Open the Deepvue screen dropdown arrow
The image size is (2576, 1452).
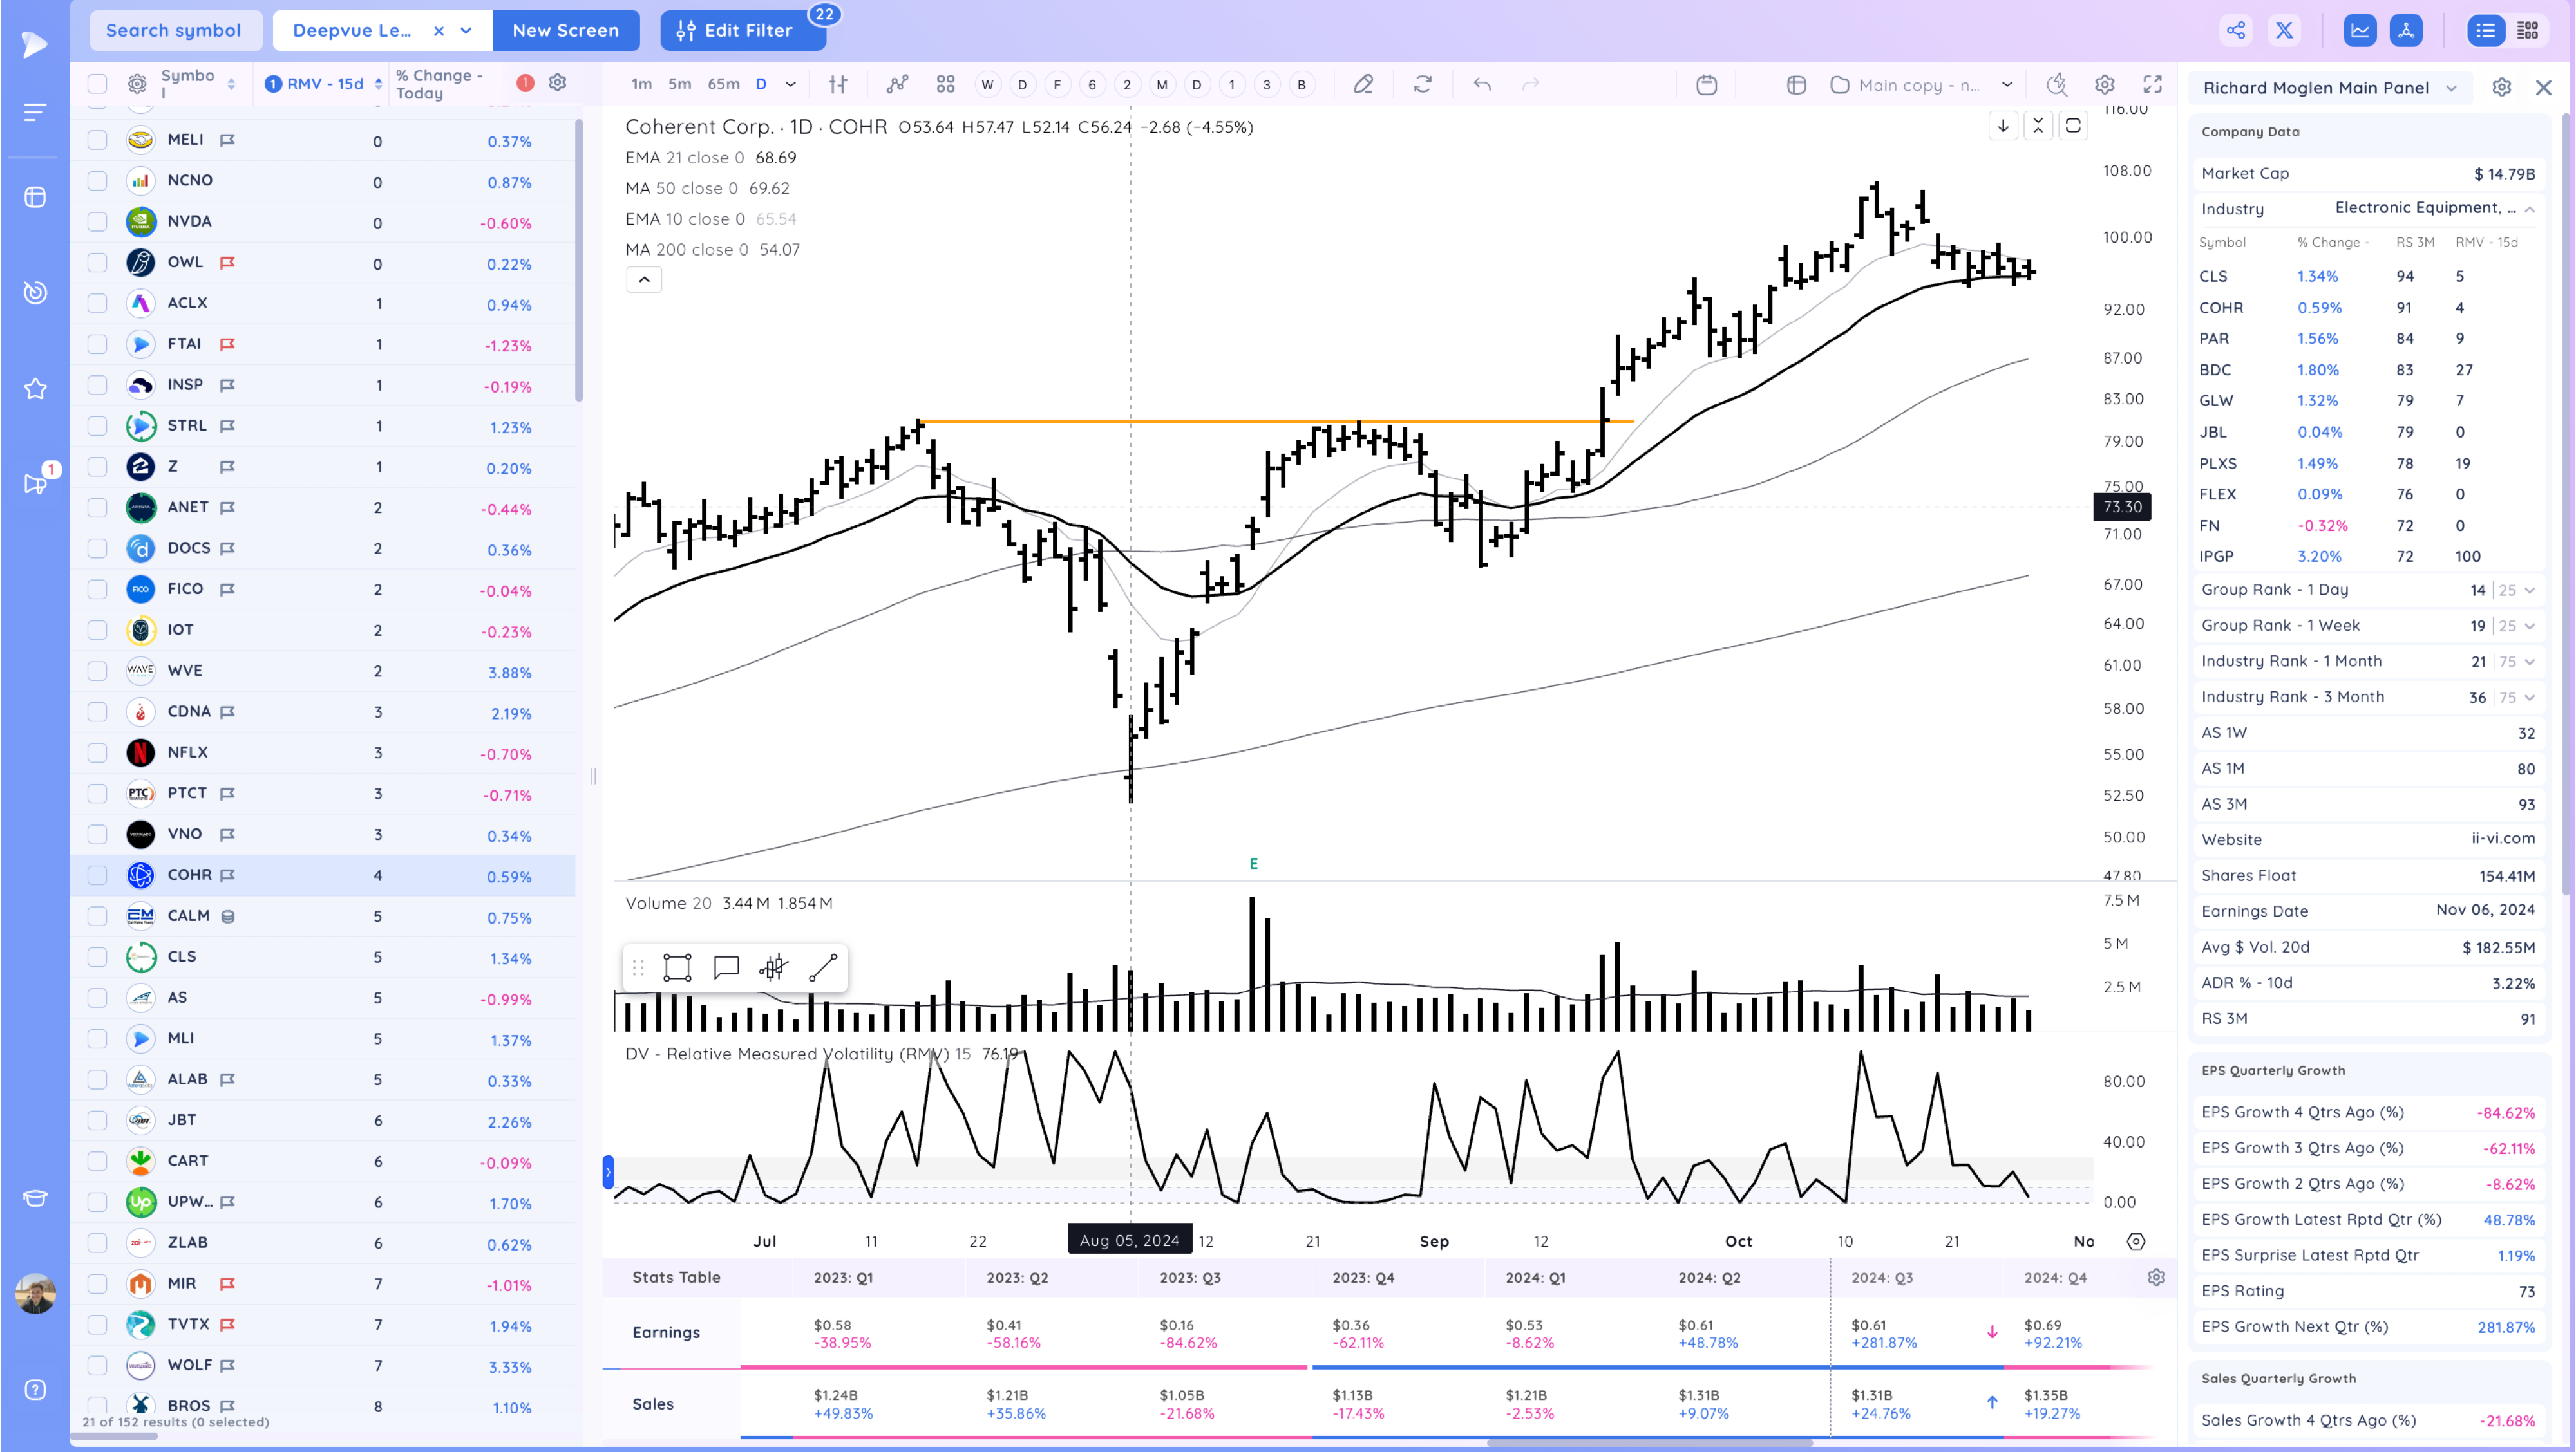(466, 30)
